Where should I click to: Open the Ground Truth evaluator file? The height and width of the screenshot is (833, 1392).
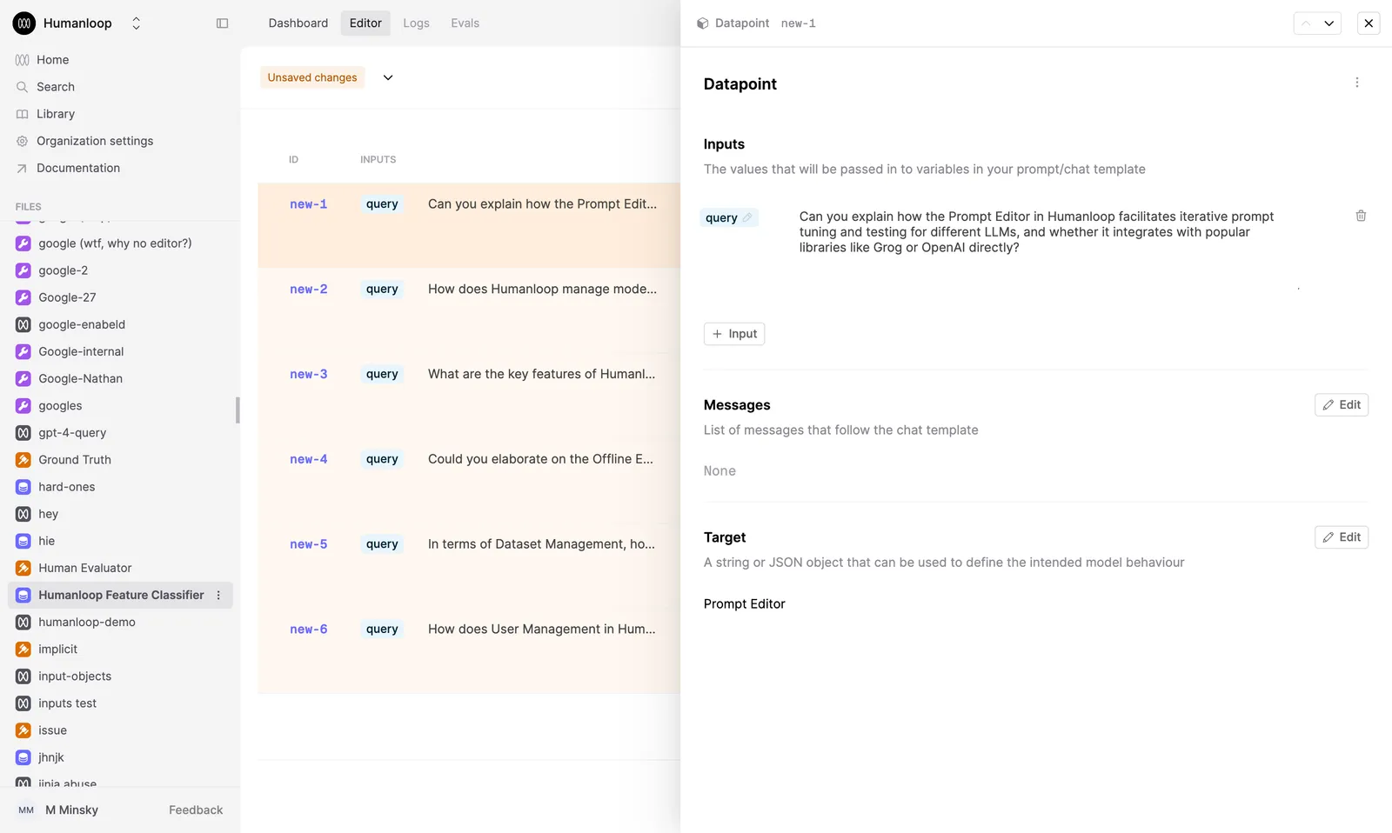pos(75,460)
